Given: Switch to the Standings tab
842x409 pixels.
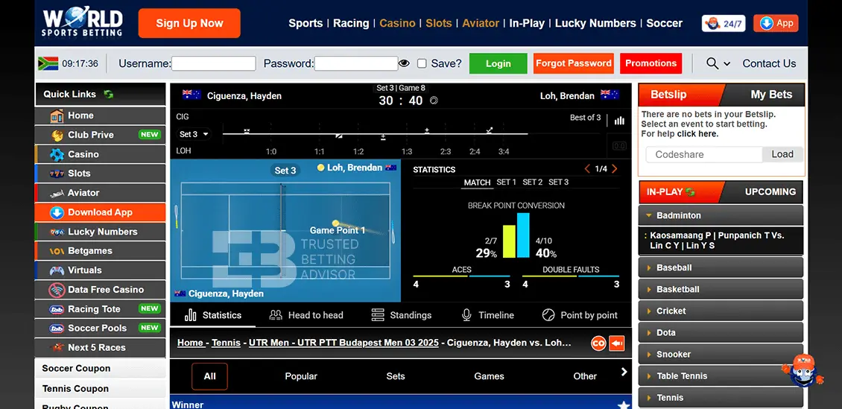Looking at the screenshot, I should click(x=401, y=315).
